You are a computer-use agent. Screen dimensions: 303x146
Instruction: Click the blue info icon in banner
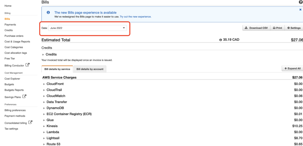48,13
